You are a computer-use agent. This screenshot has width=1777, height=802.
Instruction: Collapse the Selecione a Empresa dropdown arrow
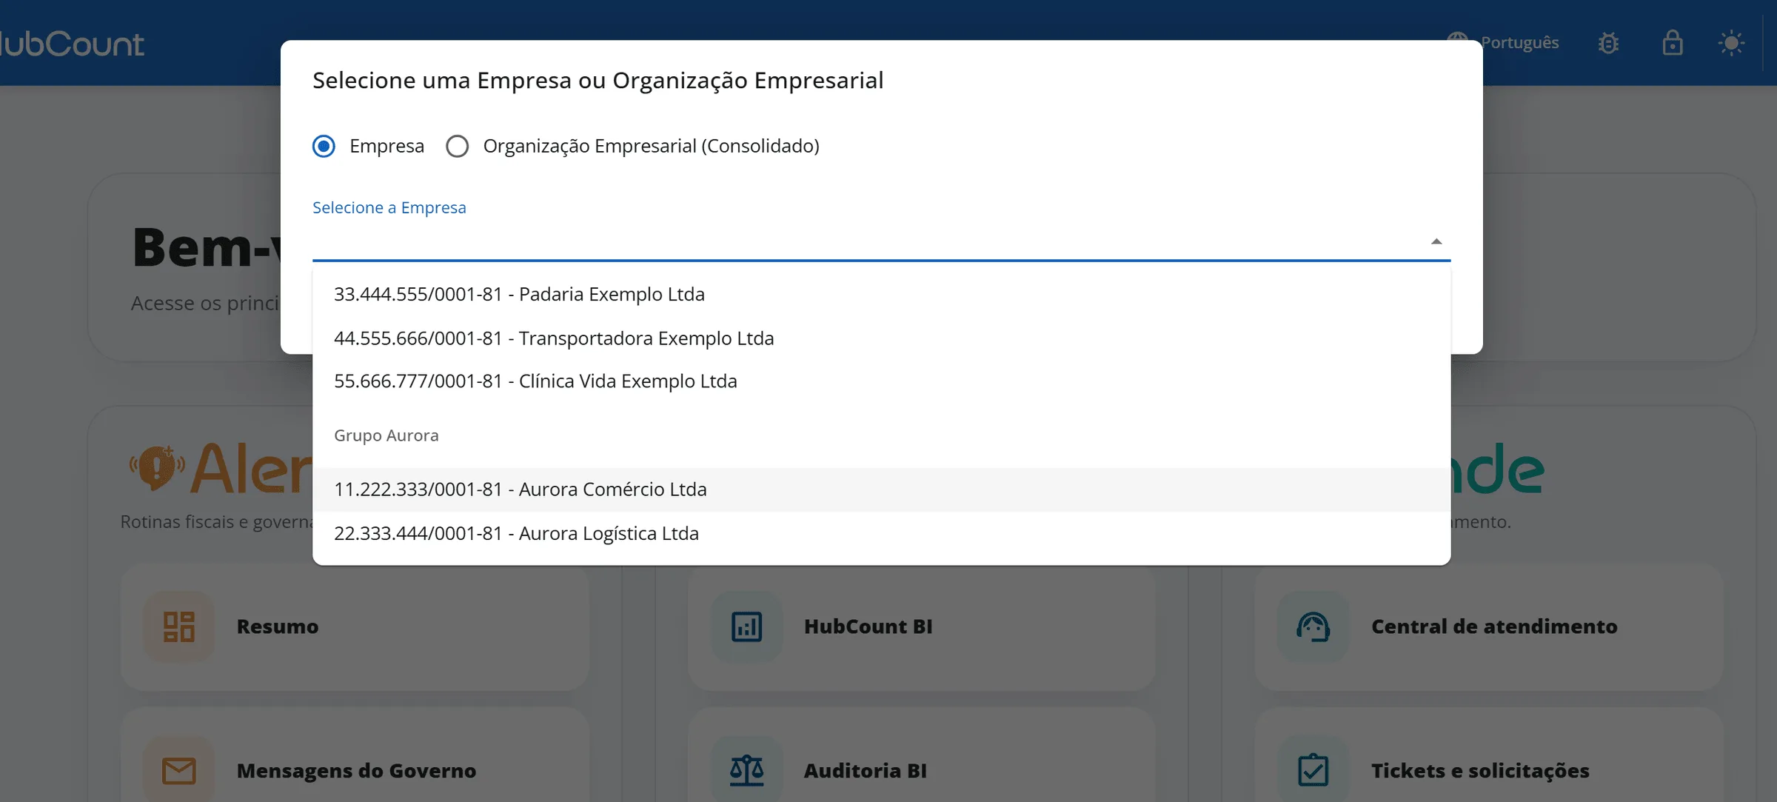click(1436, 241)
